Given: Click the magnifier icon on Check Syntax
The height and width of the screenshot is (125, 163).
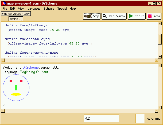Looking at the screenshot, I should point(104,16).
